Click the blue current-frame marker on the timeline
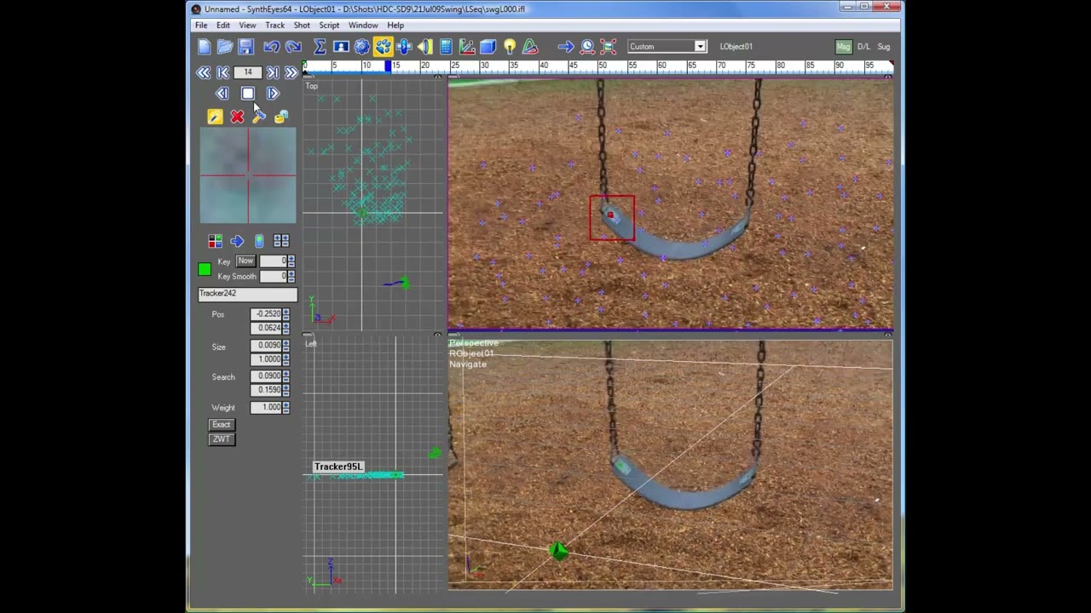 [x=388, y=66]
